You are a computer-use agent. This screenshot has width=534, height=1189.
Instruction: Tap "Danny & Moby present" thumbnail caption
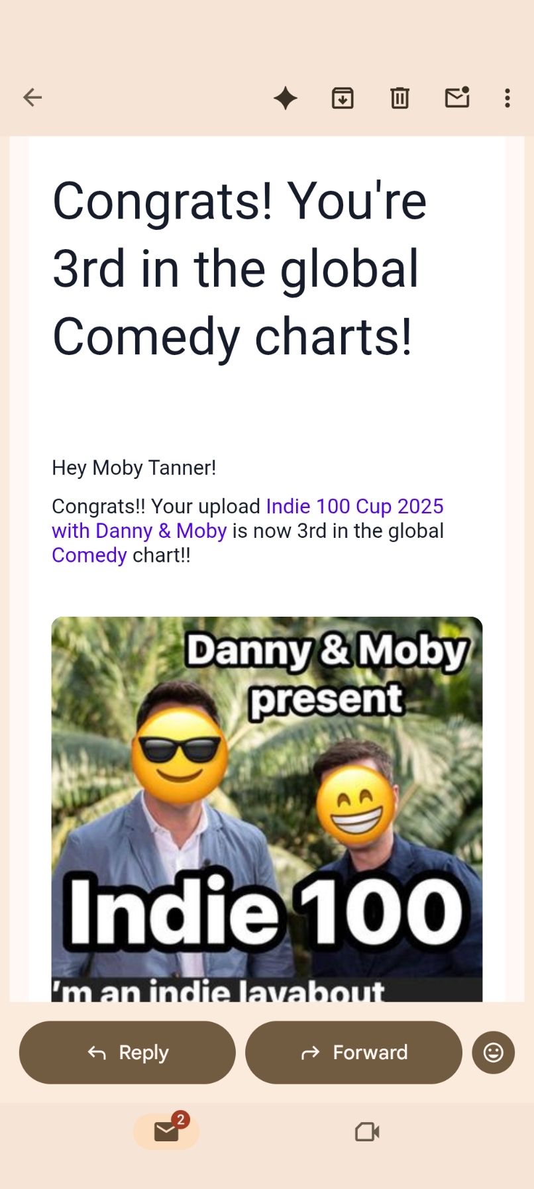tap(327, 674)
